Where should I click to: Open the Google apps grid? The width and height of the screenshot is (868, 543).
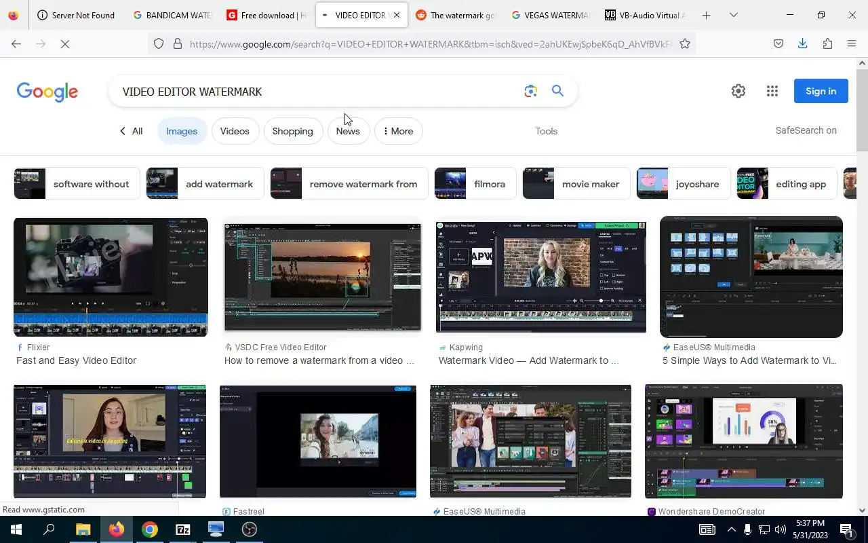772,91
